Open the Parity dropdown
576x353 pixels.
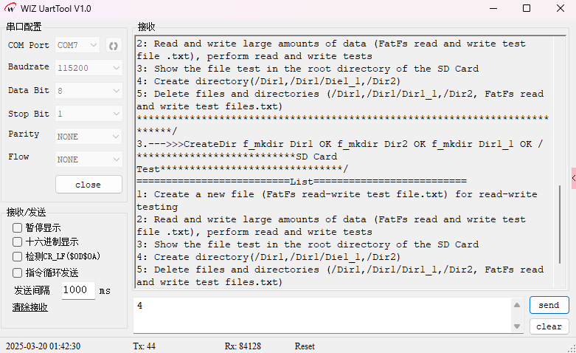[89, 137]
